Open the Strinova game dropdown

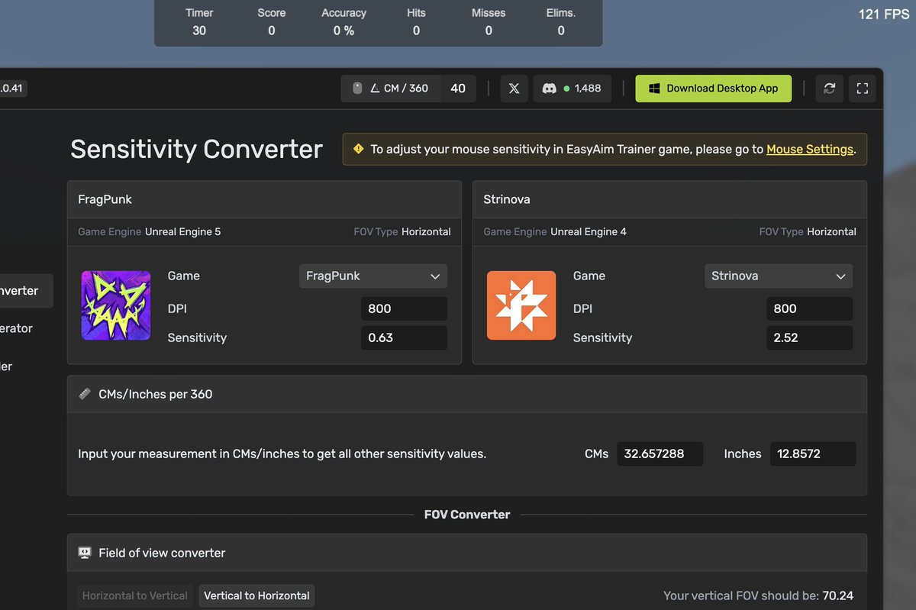point(779,276)
